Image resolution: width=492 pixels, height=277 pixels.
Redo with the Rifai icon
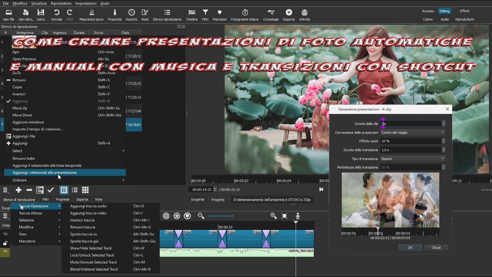(70, 15)
